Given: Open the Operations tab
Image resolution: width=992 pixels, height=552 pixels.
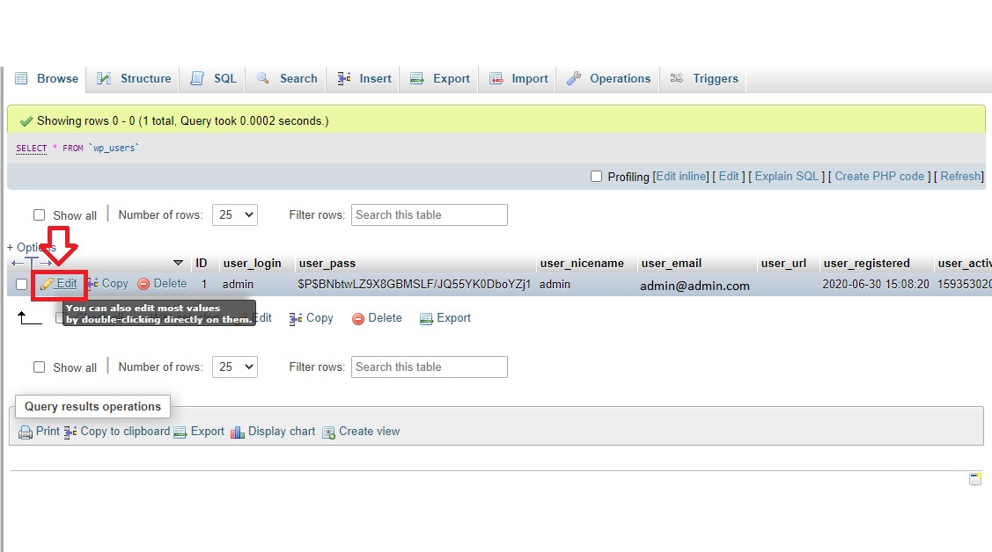Looking at the screenshot, I should point(608,78).
